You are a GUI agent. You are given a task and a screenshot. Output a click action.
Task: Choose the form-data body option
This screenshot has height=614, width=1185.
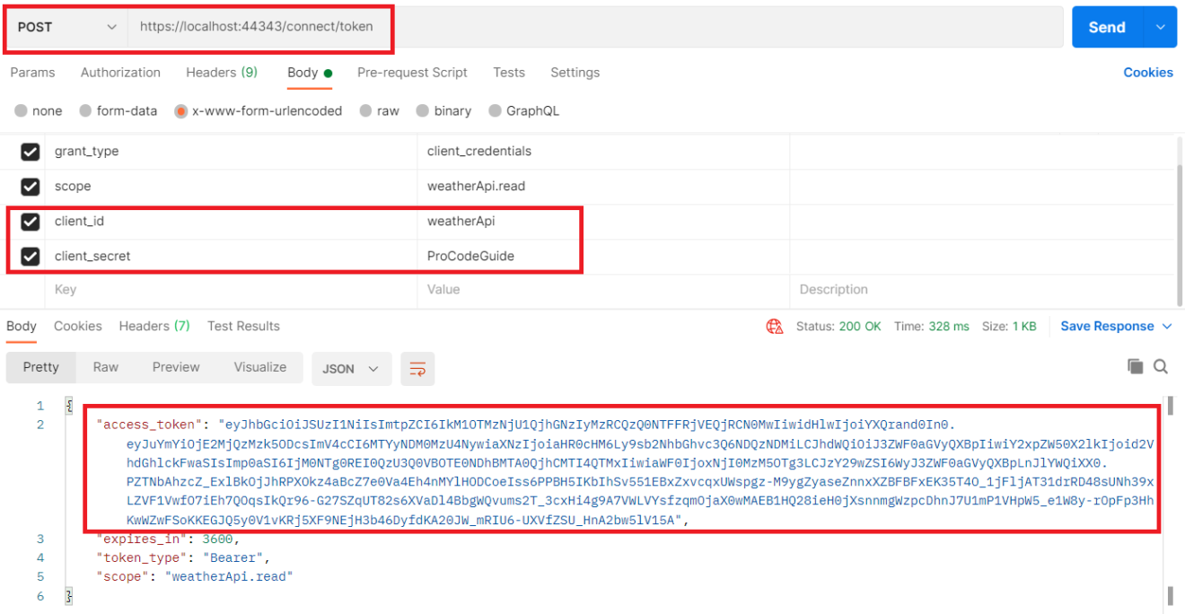pyautogui.click(x=85, y=111)
